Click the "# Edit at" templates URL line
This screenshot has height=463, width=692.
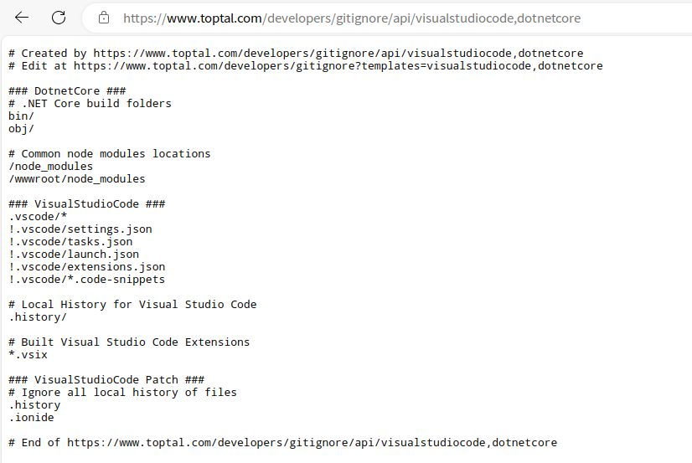[x=305, y=66]
